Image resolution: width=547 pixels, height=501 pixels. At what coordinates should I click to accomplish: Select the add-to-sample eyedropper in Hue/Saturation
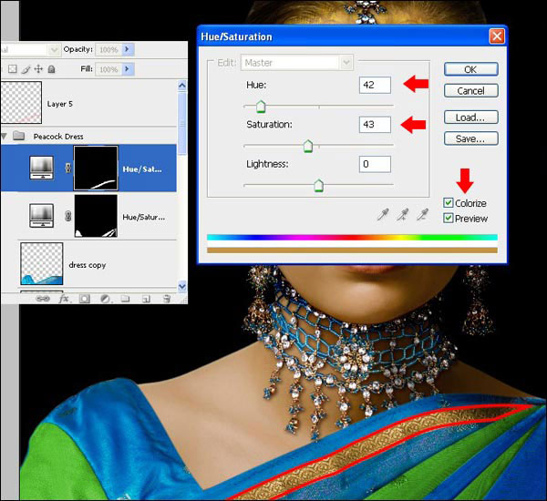[403, 215]
